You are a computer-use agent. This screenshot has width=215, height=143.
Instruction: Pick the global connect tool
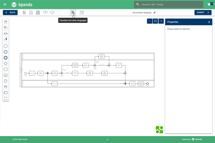coord(5,40)
